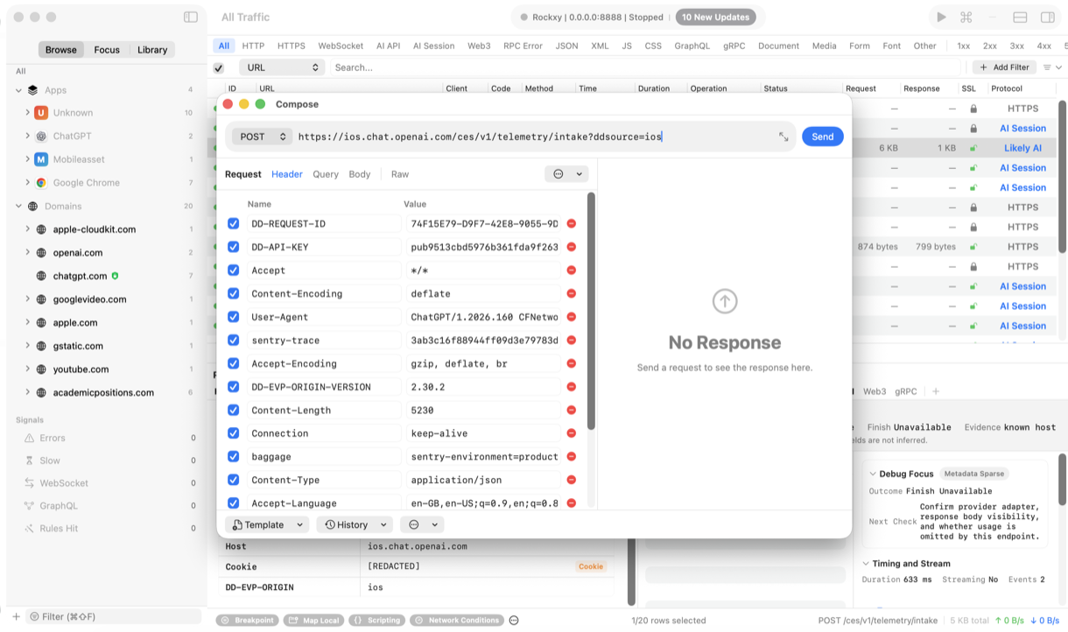Click the Start proxy play icon
1068x632 pixels.
tap(941, 17)
